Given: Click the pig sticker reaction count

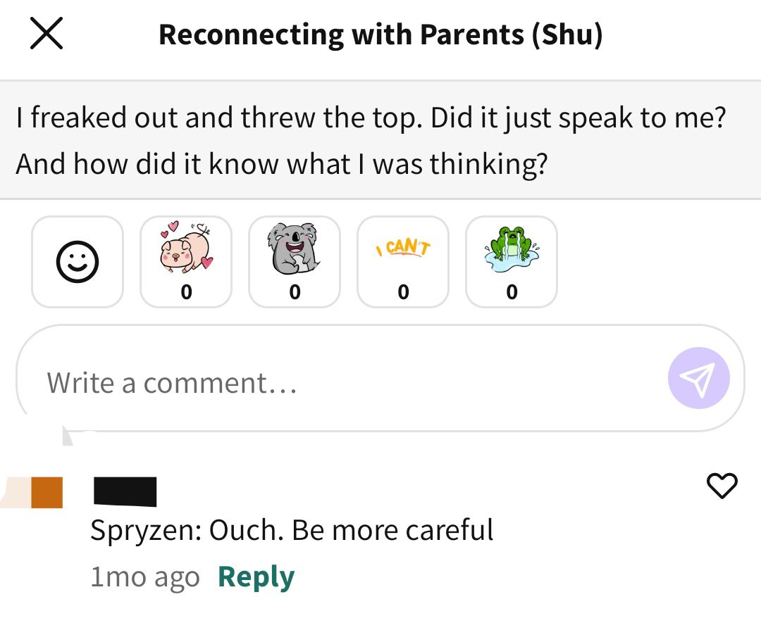Looking at the screenshot, I should pyautogui.click(x=186, y=292).
